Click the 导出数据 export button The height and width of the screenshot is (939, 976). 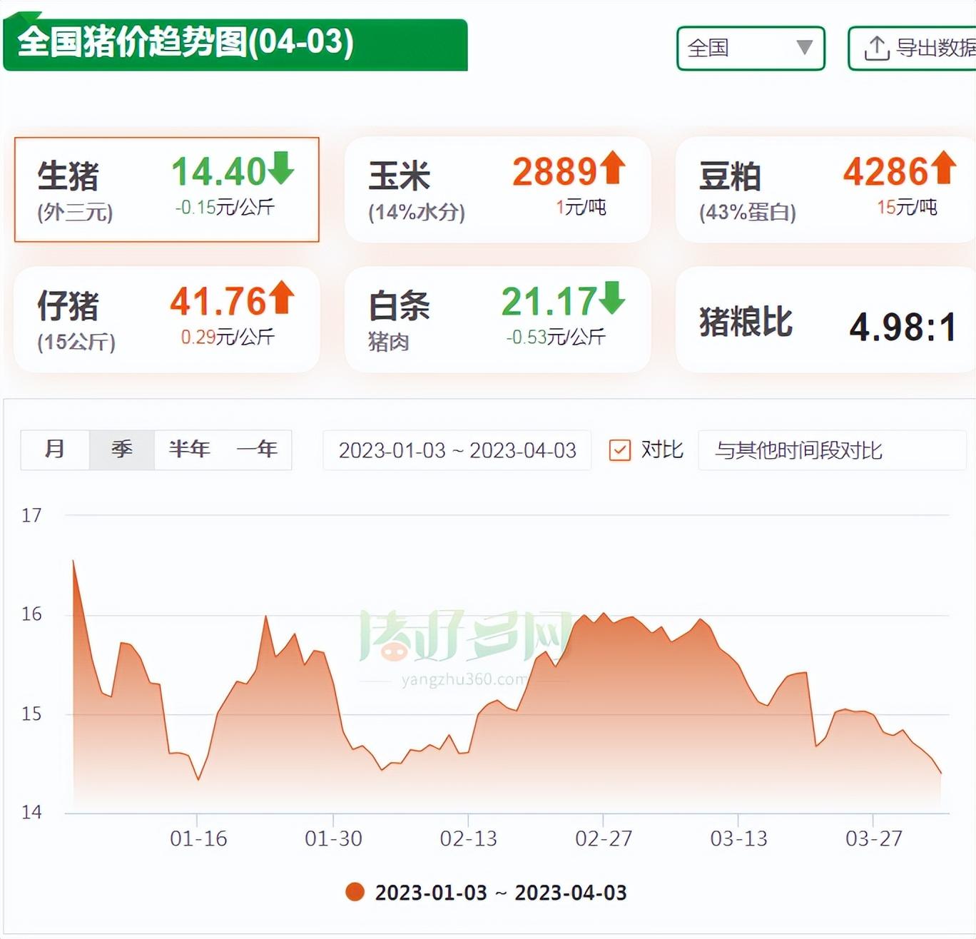[x=913, y=49]
